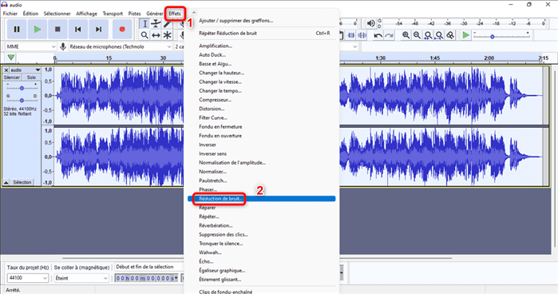The width and height of the screenshot is (558, 294).
Task: Open the Réseau de microphones device dropdown
Action: click(x=121, y=46)
